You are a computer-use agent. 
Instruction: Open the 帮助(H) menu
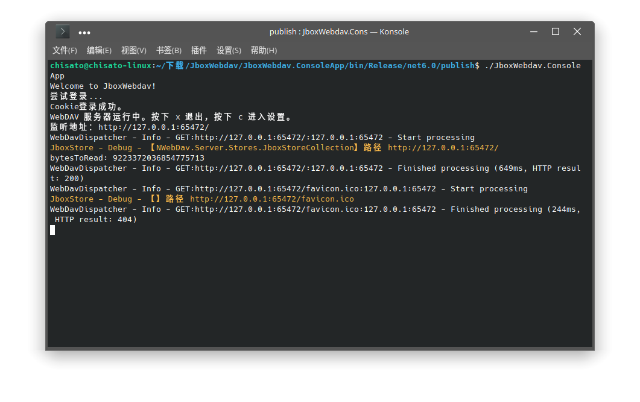264,51
